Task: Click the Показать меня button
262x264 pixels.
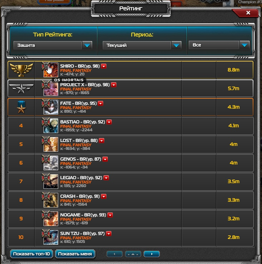Action: pos(75,254)
